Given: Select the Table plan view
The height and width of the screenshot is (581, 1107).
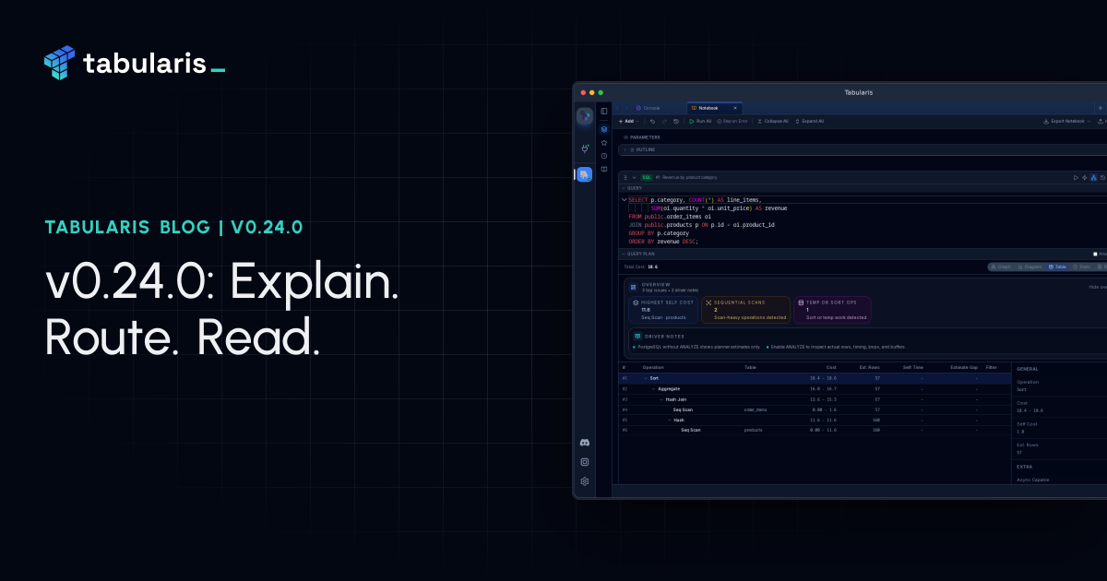Looking at the screenshot, I should 1057,267.
